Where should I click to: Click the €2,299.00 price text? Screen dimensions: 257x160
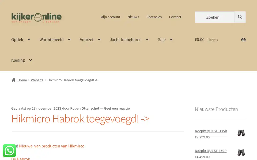202,137
